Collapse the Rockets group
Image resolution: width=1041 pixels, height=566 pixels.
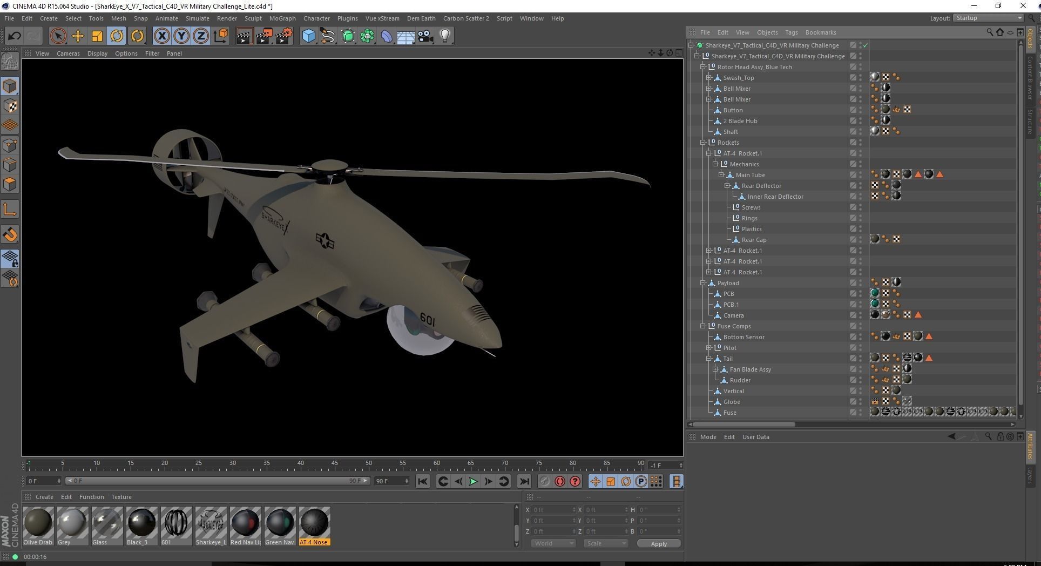[x=703, y=143]
